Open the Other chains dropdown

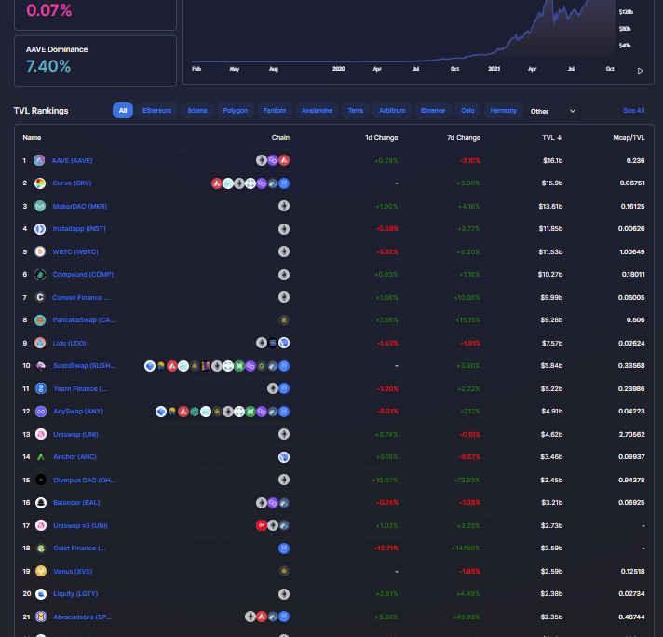[553, 111]
